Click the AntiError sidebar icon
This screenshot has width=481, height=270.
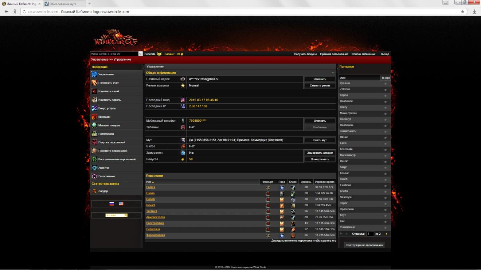[x=94, y=168]
